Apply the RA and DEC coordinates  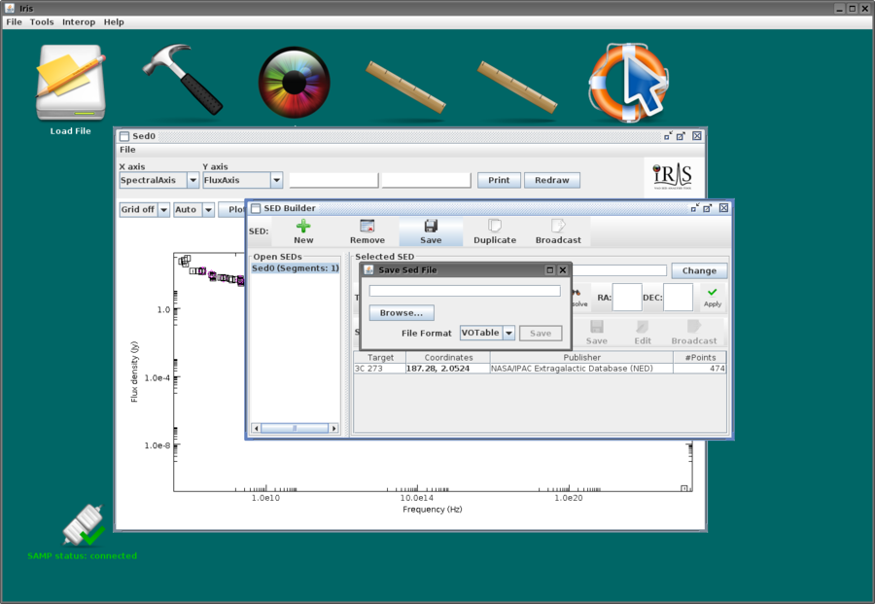[713, 297]
